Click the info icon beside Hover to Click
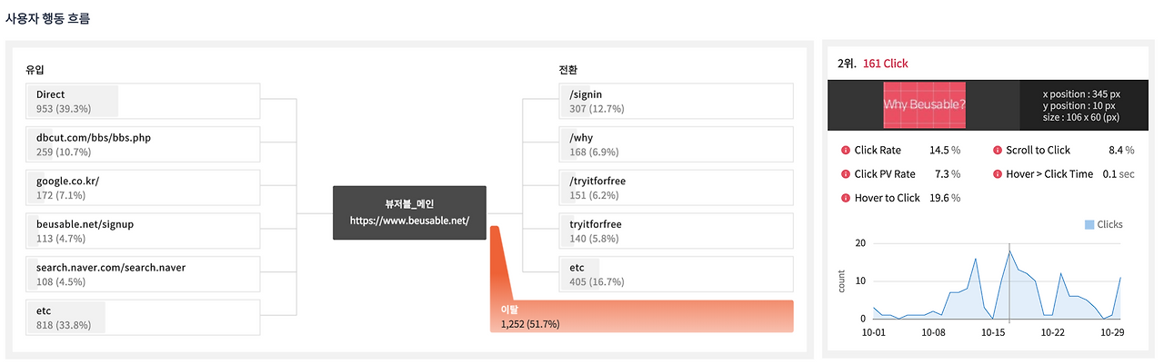The width and height of the screenshot is (1164, 364). pyautogui.click(x=846, y=198)
